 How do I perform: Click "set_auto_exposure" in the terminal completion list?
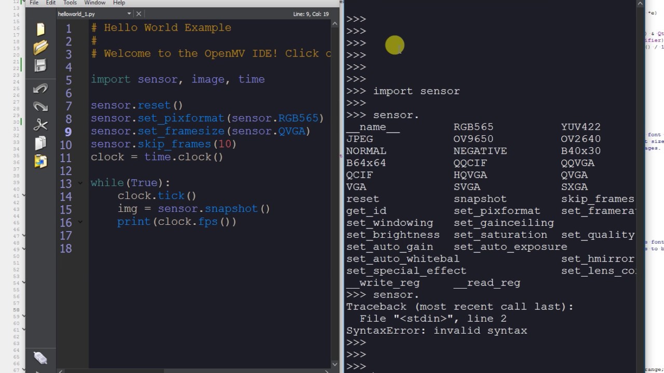pos(510,247)
